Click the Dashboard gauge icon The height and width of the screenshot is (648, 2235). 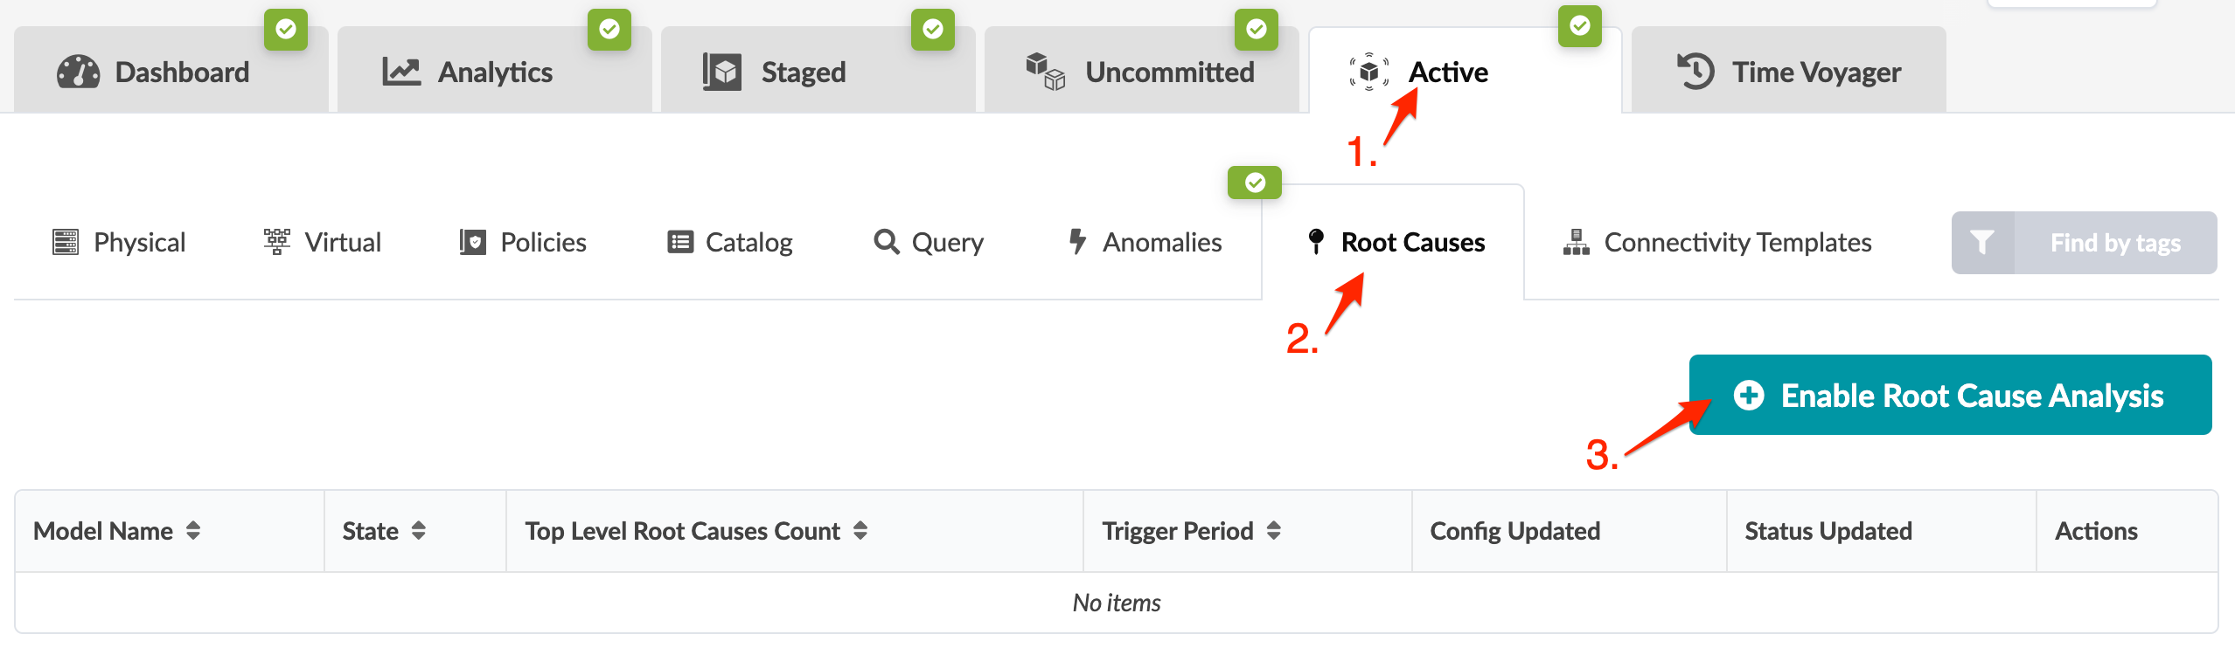(x=78, y=72)
